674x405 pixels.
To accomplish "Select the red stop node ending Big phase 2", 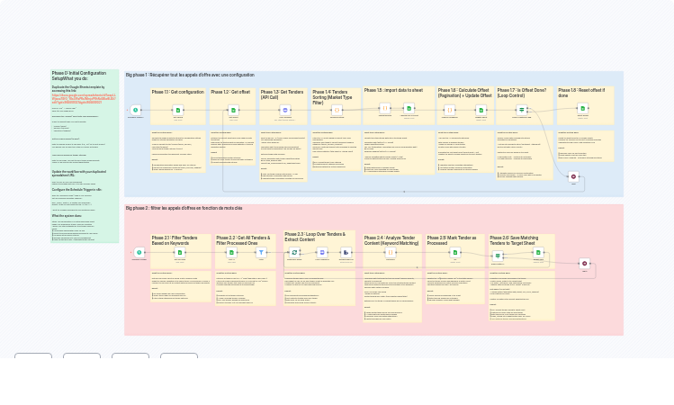I will [x=584, y=264].
